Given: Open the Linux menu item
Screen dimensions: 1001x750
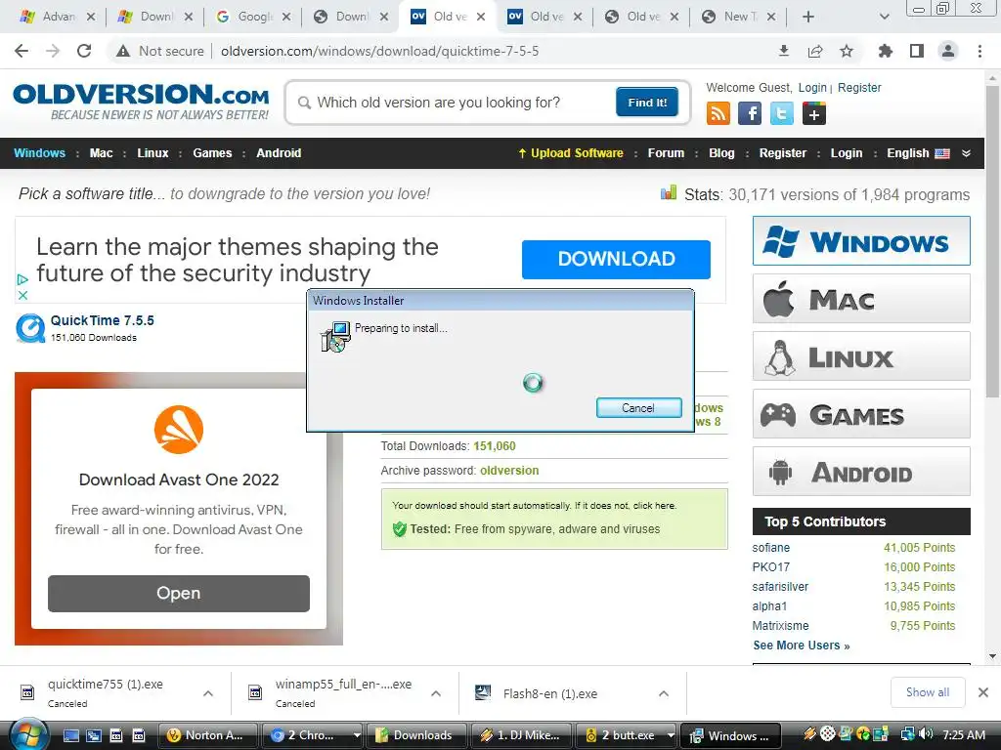Looking at the screenshot, I should [x=152, y=153].
